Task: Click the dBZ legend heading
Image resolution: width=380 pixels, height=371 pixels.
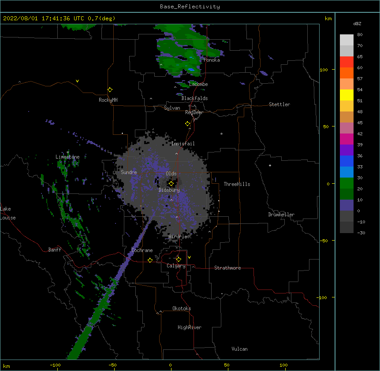Action: point(357,24)
